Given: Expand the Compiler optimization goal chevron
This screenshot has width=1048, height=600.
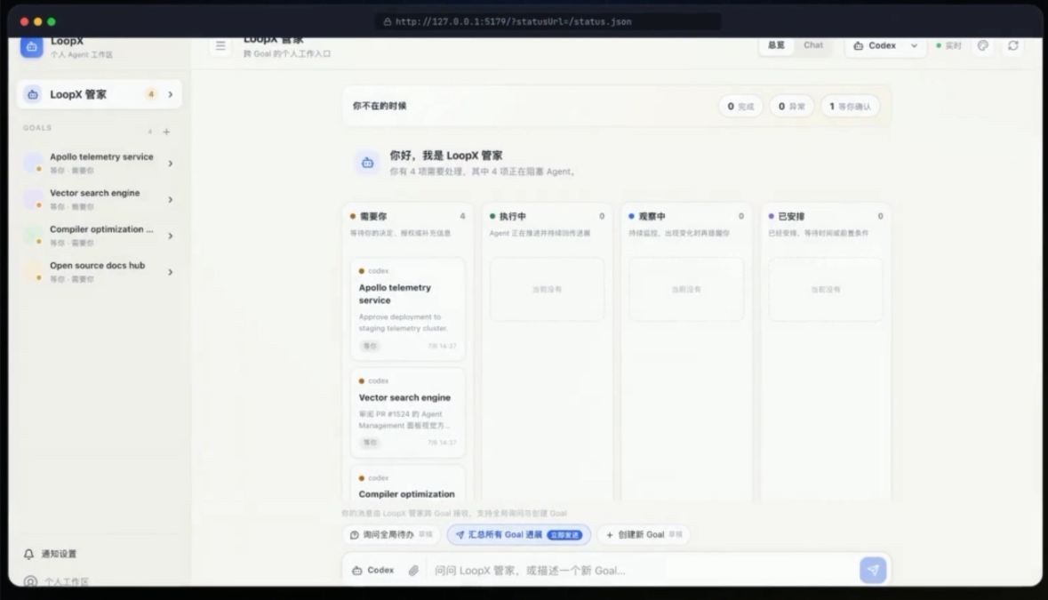Looking at the screenshot, I should pos(171,236).
